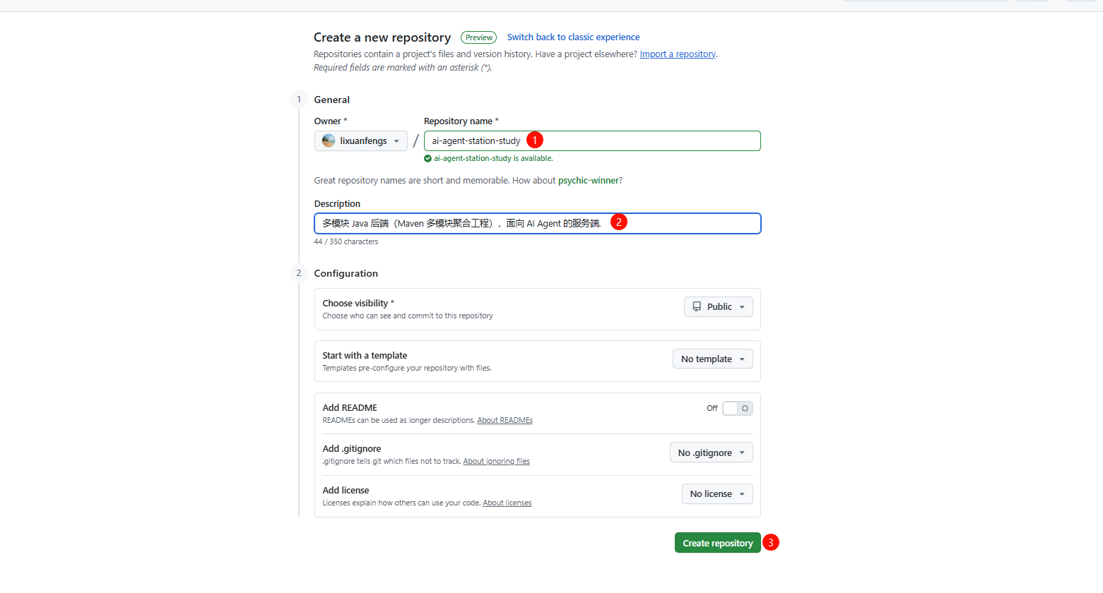
Task: Click Switch back to classic experience
Action: pos(573,37)
